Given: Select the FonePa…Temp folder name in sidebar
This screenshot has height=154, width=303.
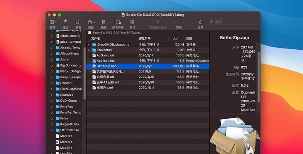Looking at the screenshot, I should click(x=71, y=112).
